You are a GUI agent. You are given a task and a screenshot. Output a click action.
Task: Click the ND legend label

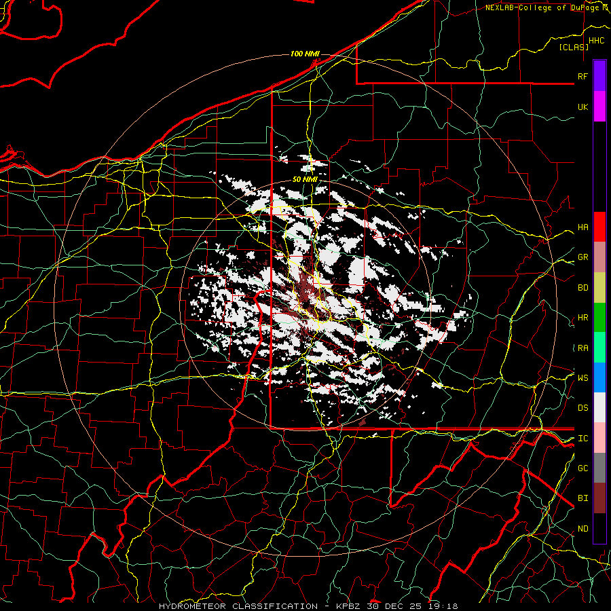(582, 529)
